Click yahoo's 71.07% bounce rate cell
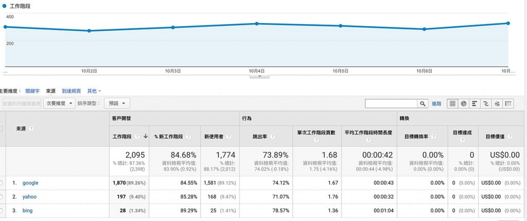This screenshot has height=221, width=527. pyautogui.click(x=266, y=197)
